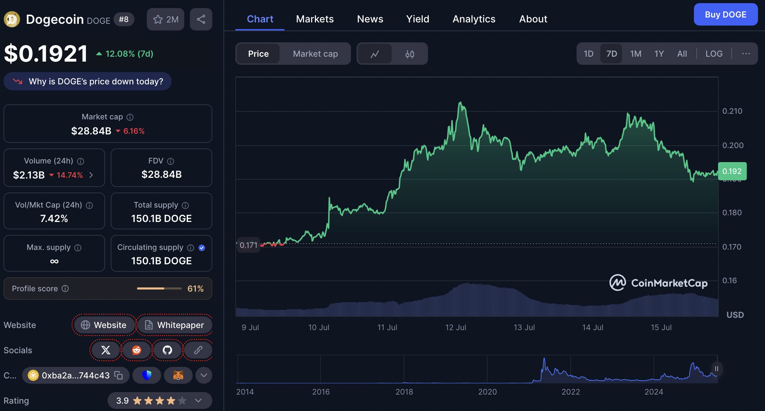Open the chain link social icon
Screen dimensions: 765x411
(198, 350)
